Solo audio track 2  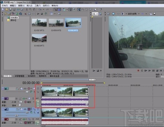point(33,99)
